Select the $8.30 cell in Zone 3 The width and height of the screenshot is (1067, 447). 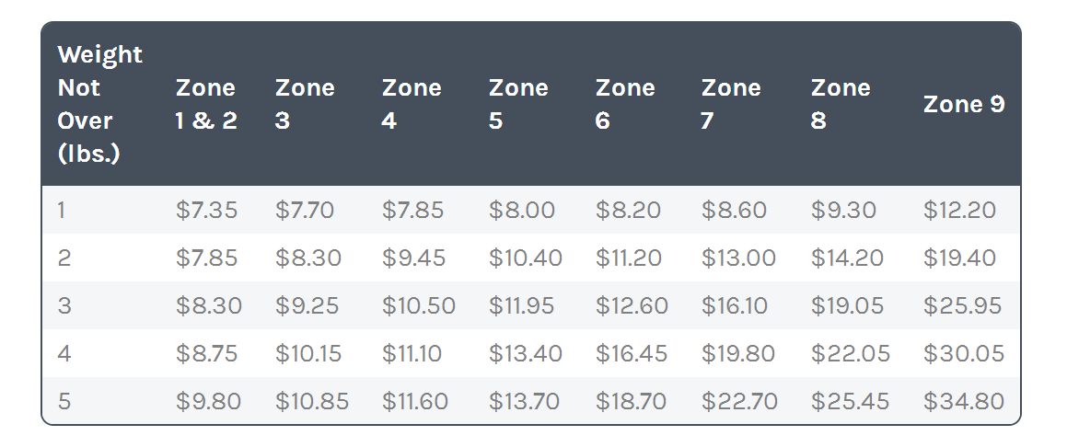pos(308,258)
